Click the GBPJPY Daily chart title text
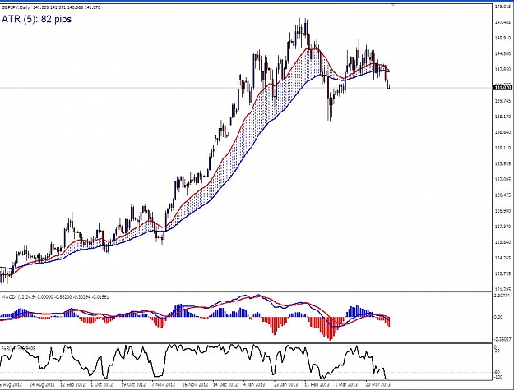514x390 pixels. coord(51,7)
